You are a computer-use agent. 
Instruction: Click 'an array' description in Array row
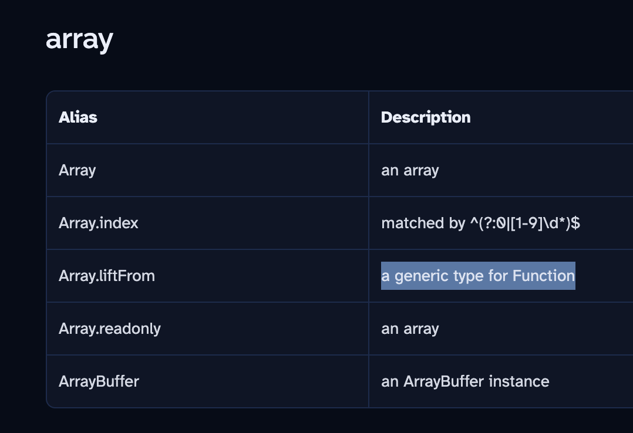pyautogui.click(x=410, y=170)
